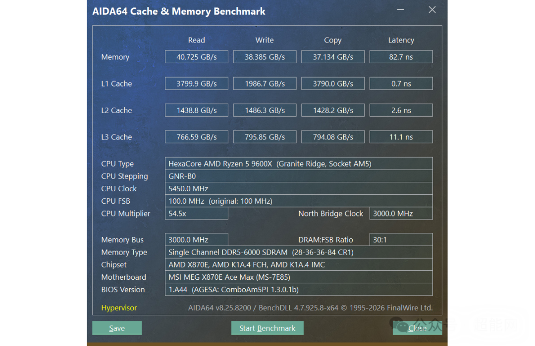Select L2 Cache Write 1486.3 GB/s

pos(265,110)
